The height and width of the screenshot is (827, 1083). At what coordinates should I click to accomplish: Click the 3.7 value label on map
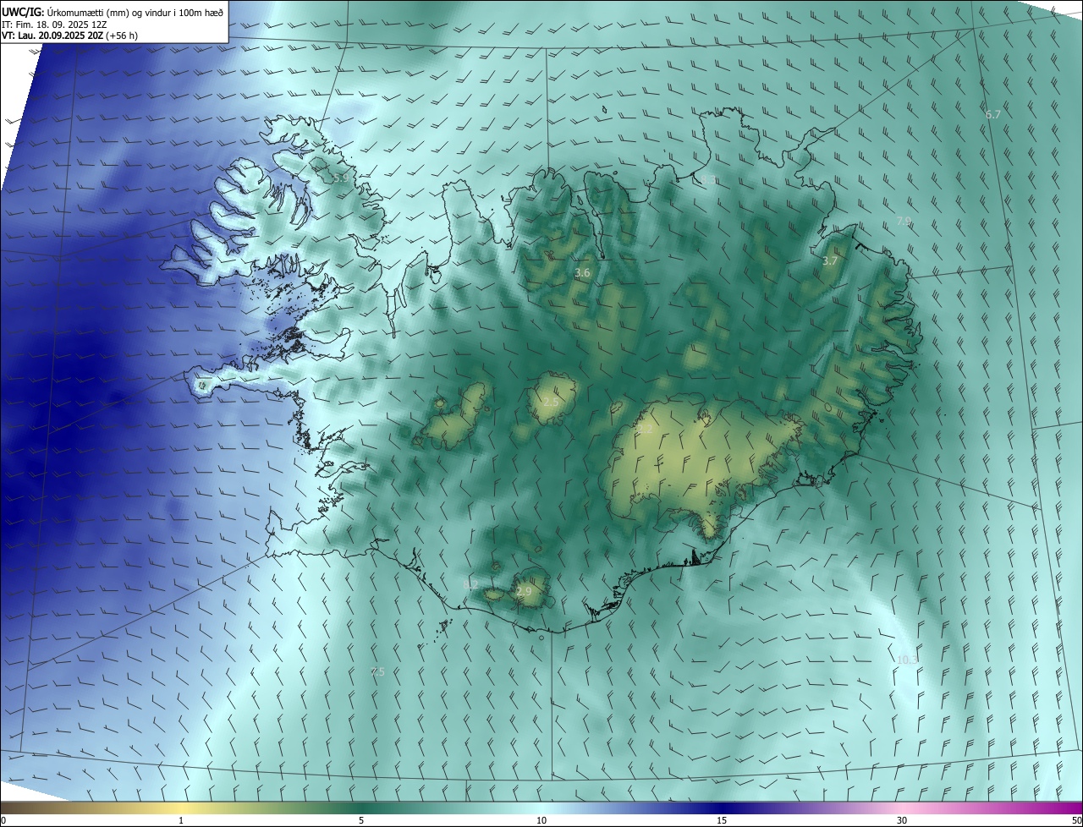(829, 261)
